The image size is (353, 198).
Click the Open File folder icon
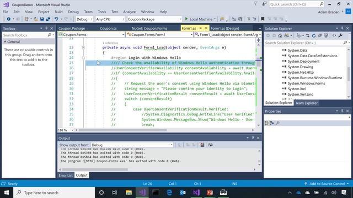pyautogui.click(x=36, y=19)
